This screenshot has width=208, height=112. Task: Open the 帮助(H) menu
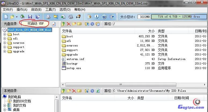(x=80, y=10)
